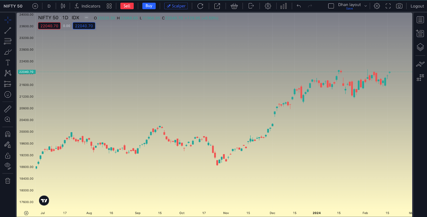Toggle hide all drawings eye icon

[x=8, y=166]
